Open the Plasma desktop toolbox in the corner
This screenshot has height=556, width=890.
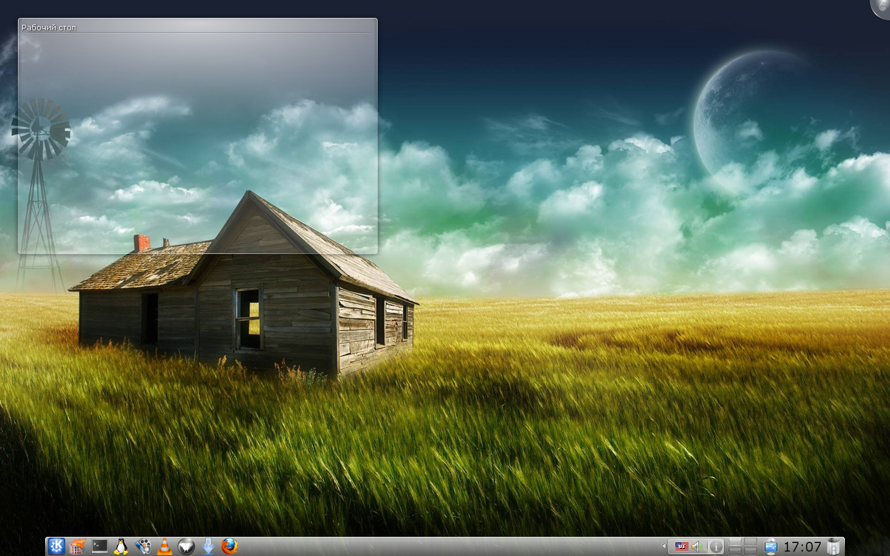pyautogui.click(x=881, y=7)
